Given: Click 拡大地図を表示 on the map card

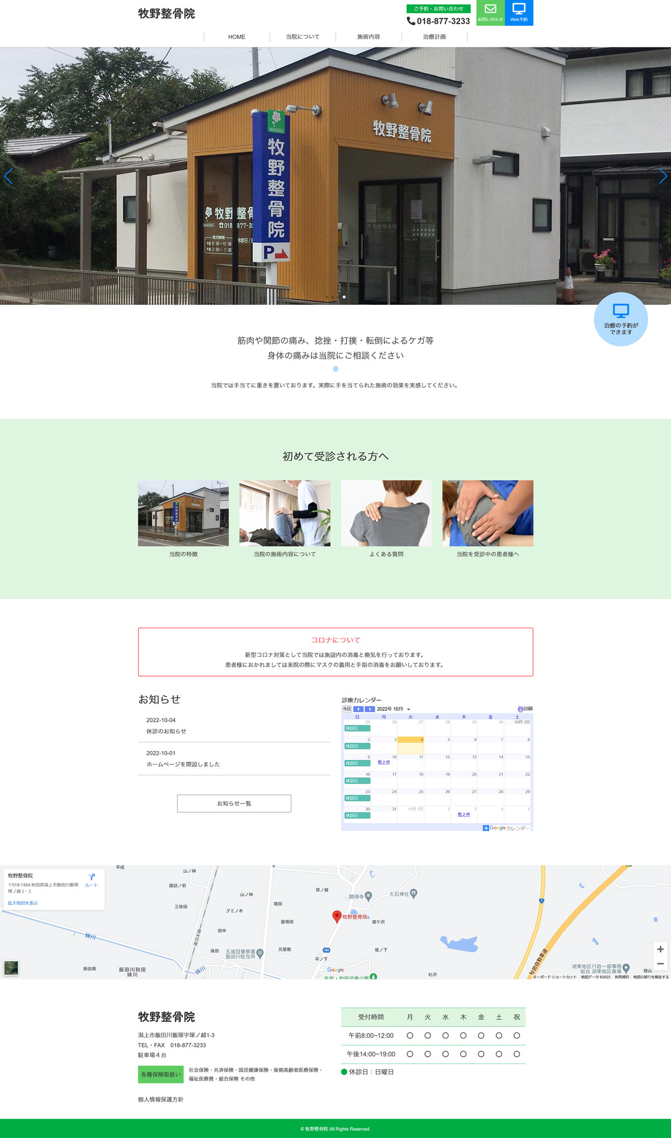Looking at the screenshot, I should 23,903.
